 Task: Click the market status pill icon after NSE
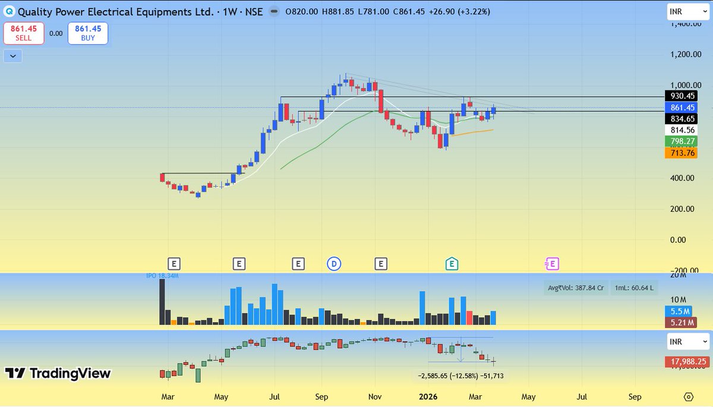[x=273, y=11]
